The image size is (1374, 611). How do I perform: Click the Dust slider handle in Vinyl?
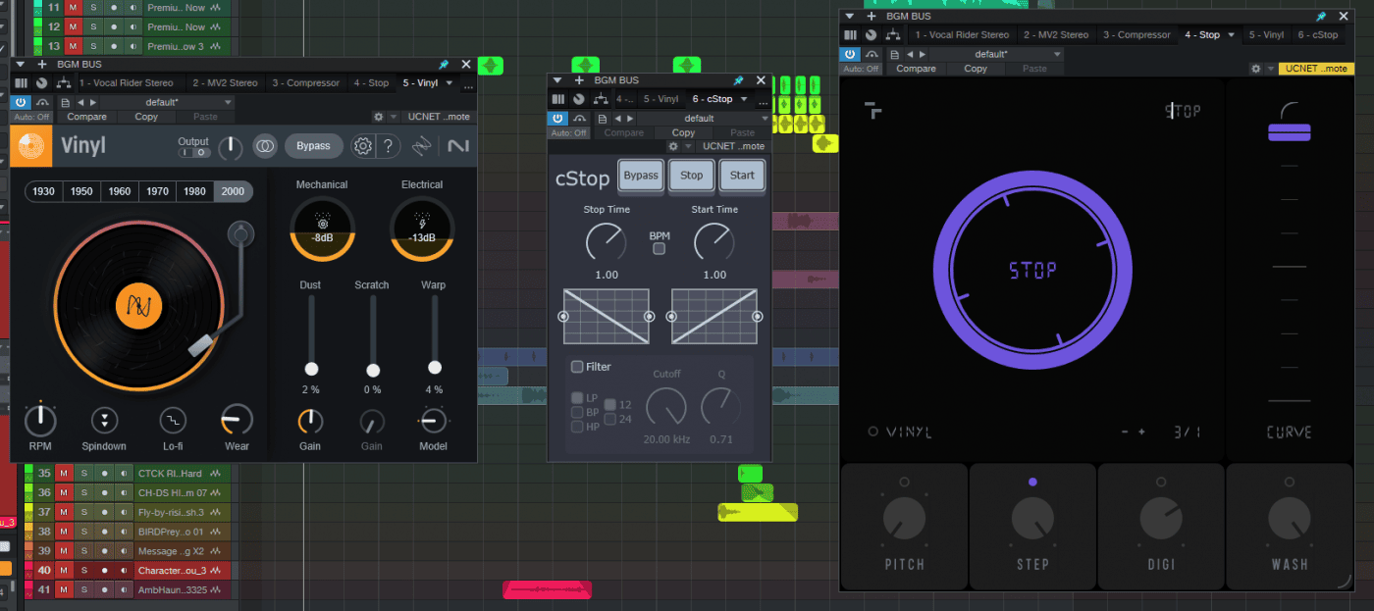(x=311, y=369)
